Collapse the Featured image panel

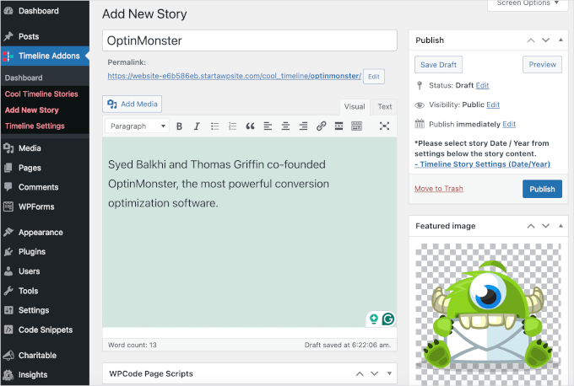(560, 226)
